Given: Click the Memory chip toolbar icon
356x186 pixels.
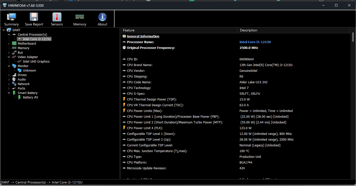Looking at the screenshot, I should [79, 17].
